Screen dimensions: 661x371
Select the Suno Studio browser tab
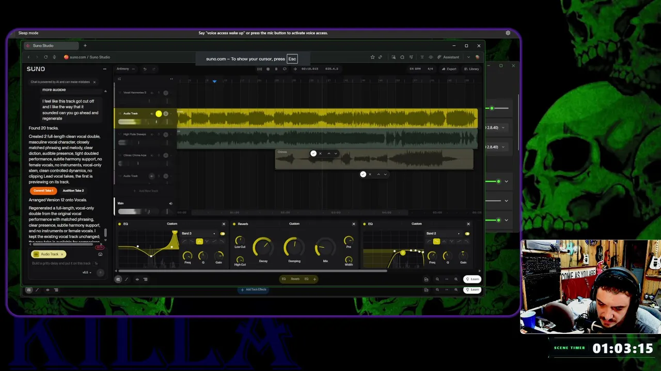tap(50, 45)
